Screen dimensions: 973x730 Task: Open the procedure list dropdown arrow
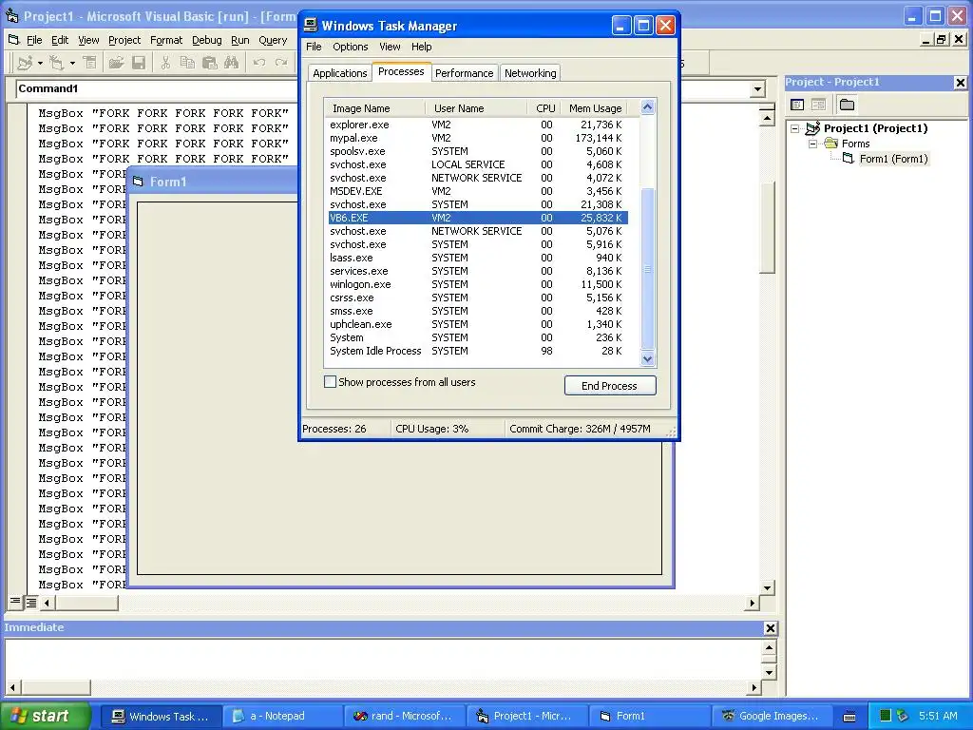[757, 89]
